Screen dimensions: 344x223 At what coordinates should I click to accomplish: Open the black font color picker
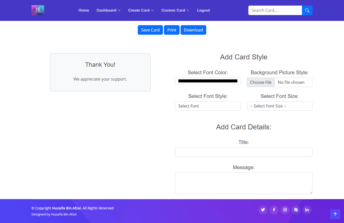(x=208, y=81)
